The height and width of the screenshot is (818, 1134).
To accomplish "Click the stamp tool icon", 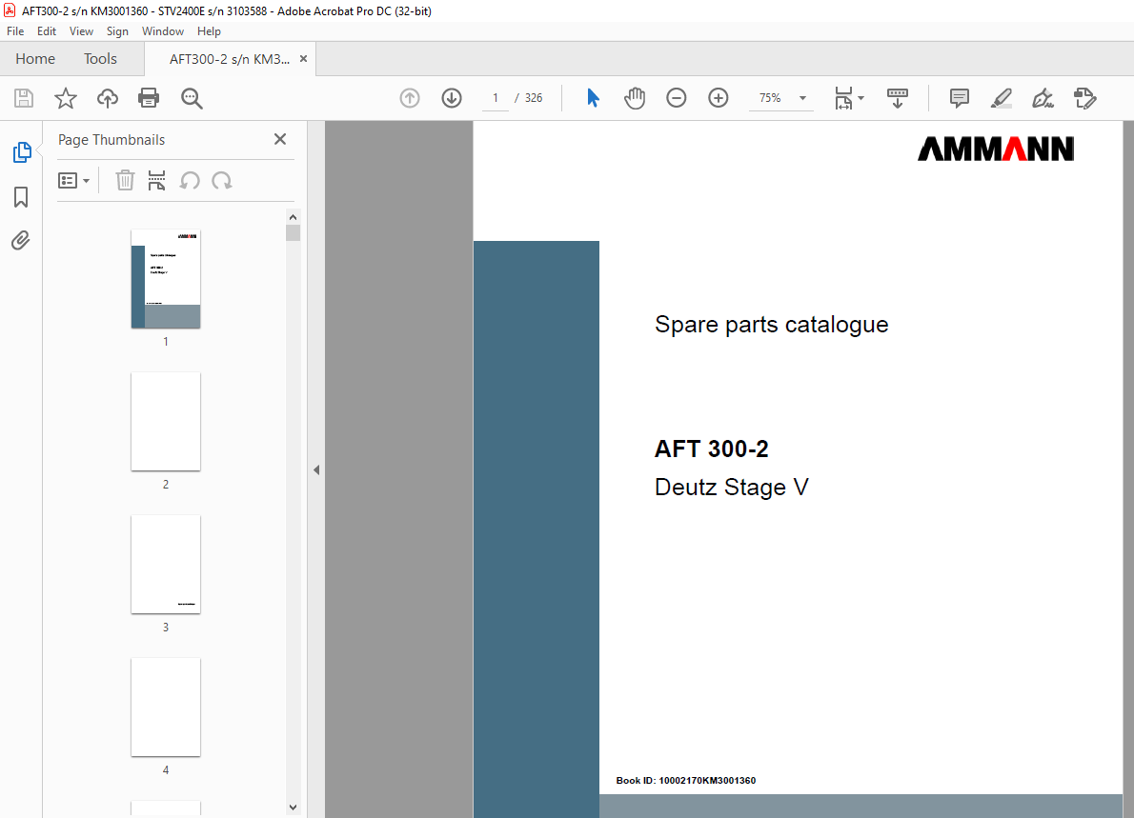I will [x=1084, y=98].
